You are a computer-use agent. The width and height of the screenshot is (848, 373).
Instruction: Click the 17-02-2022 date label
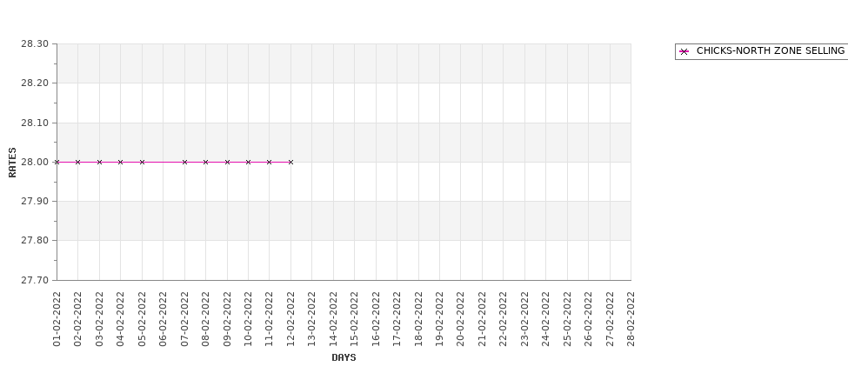pyautogui.click(x=397, y=319)
